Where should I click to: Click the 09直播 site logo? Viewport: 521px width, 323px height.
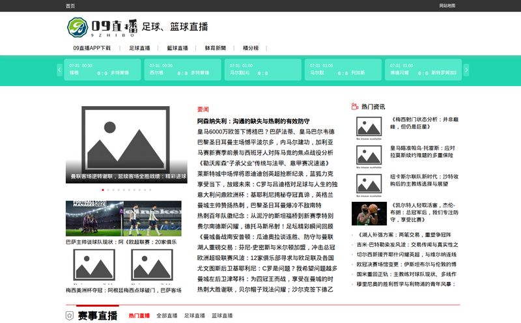coord(102,27)
